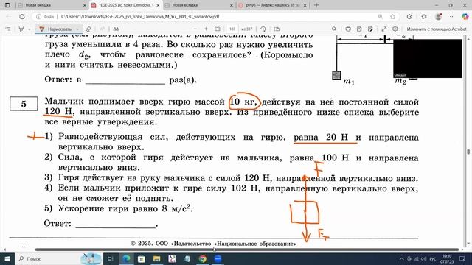Switch to second Новая вкладка tab

198,5
